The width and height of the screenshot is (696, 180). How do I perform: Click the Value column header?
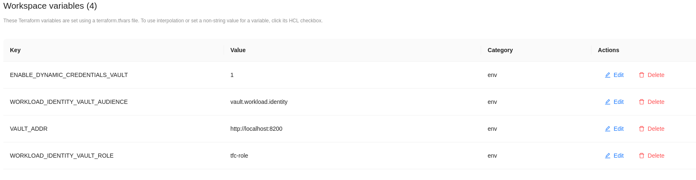click(x=238, y=50)
